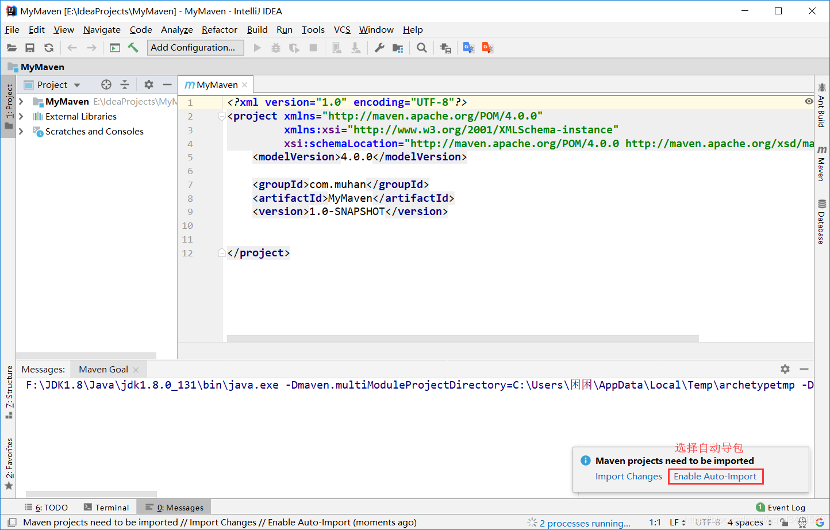830x530 pixels.
Task: Open the VCS menu
Action: (x=342, y=30)
